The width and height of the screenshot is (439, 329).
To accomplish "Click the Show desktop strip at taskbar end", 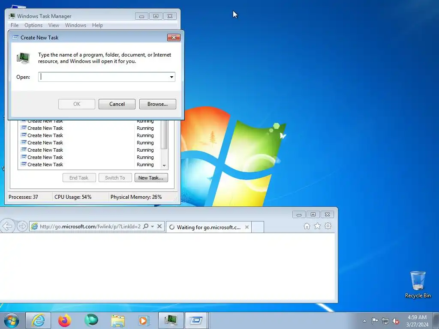I will 436,320.
